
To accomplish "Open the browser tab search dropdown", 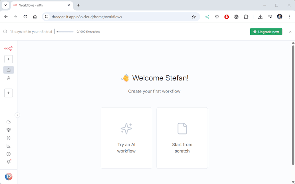I will [x=6, y=5].
